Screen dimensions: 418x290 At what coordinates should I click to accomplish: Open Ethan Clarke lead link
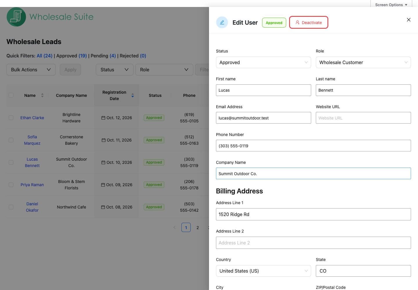point(32,118)
